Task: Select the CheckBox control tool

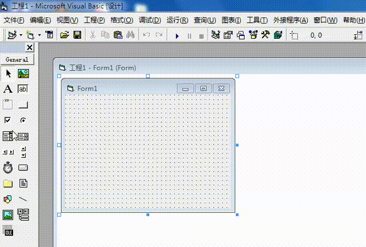Action: pos(8,120)
